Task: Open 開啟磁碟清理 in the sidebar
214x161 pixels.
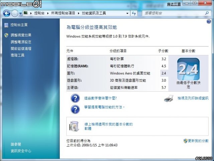Action: tap(21, 49)
